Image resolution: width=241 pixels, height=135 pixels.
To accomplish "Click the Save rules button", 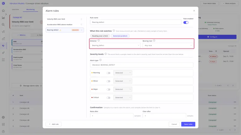I will 188,124.
